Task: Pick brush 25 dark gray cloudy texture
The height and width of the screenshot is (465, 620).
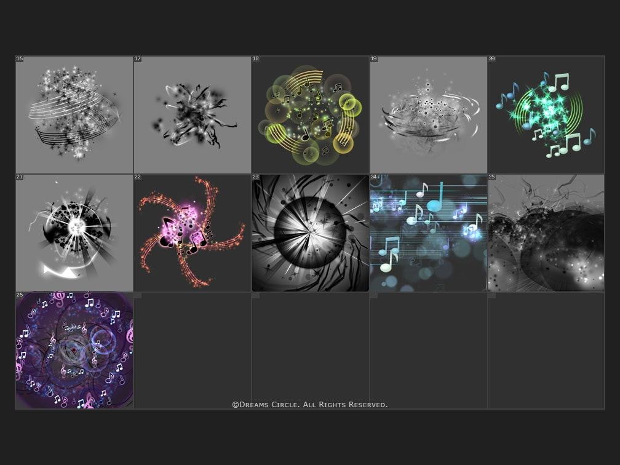Action: (546, 233)
